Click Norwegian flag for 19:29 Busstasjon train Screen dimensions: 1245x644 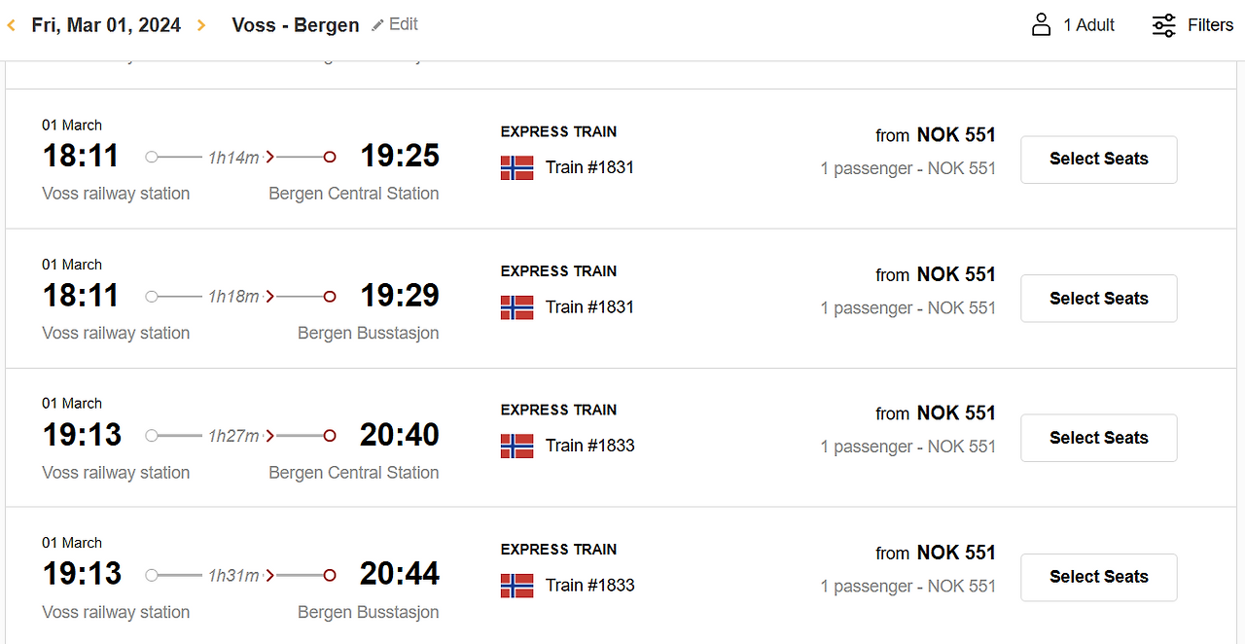point(516,307)
